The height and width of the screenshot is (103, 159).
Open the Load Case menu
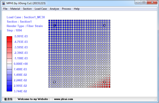click(41, 9)
